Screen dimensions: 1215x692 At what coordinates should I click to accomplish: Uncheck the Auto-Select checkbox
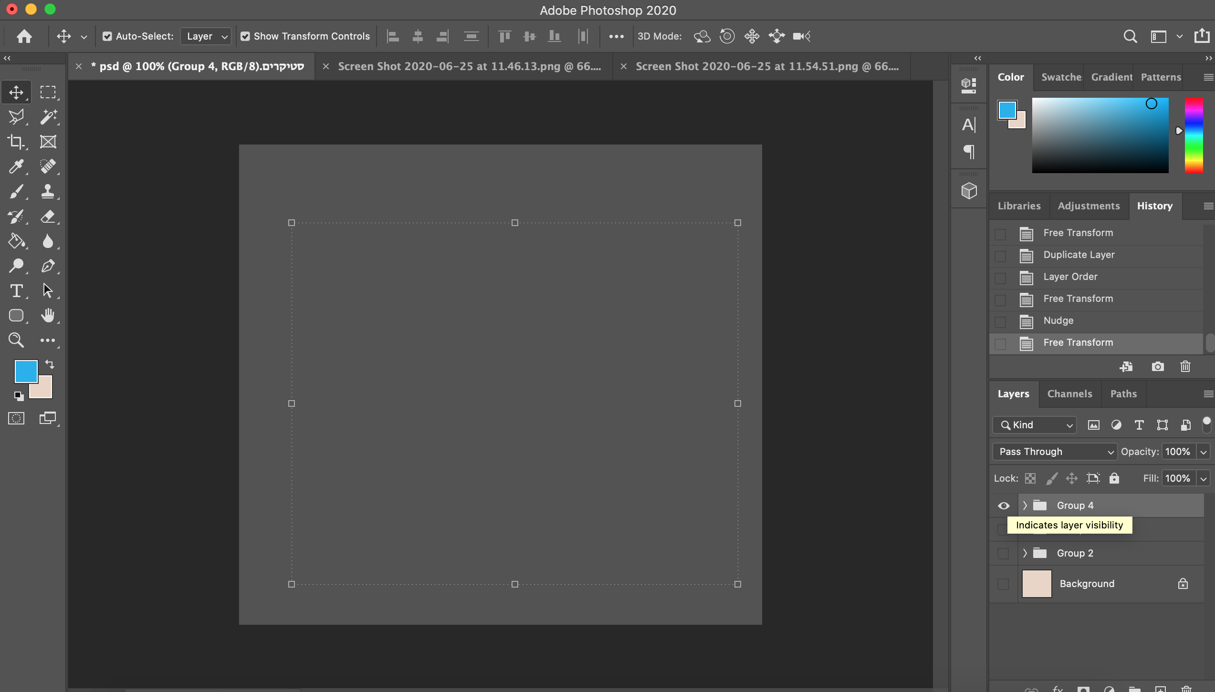click(x=107, y=36)
